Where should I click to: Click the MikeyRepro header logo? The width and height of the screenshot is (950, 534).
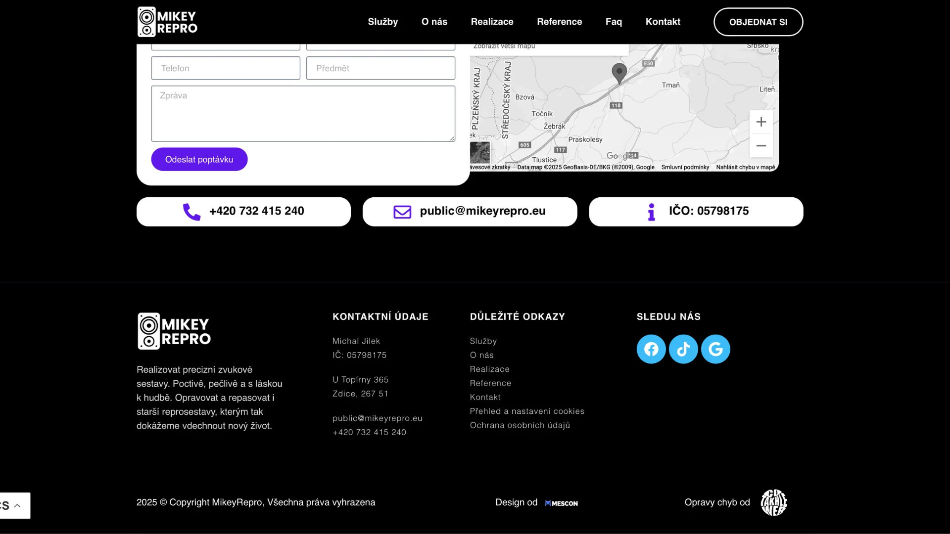pyautogui.click(x=167, y=22)
